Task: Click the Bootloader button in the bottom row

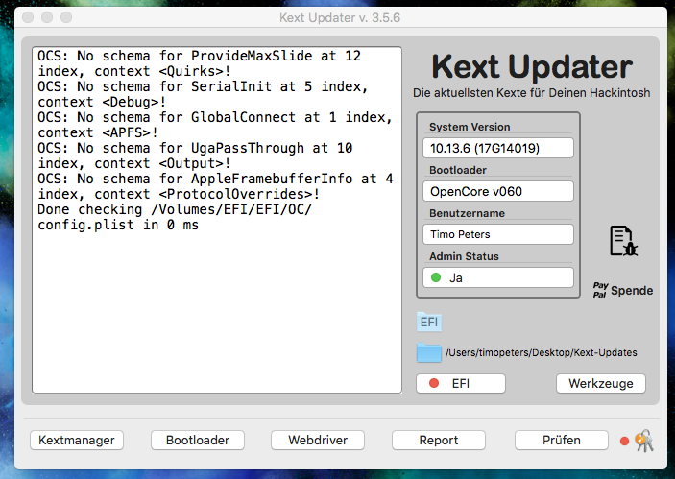Action: tap(198, 441)
